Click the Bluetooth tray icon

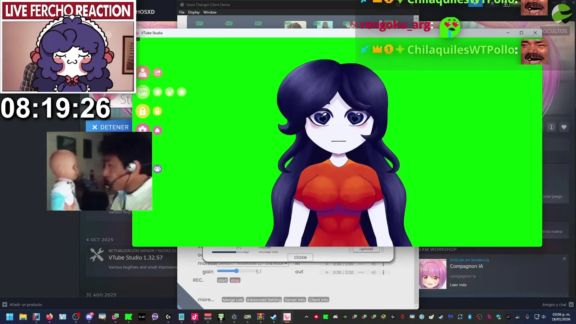tap(470, 317)
